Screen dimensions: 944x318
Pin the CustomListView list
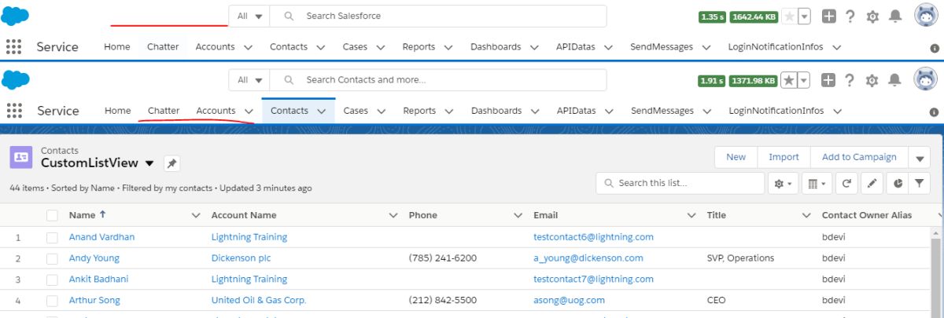pyautogui.click(x=172, y=163)
